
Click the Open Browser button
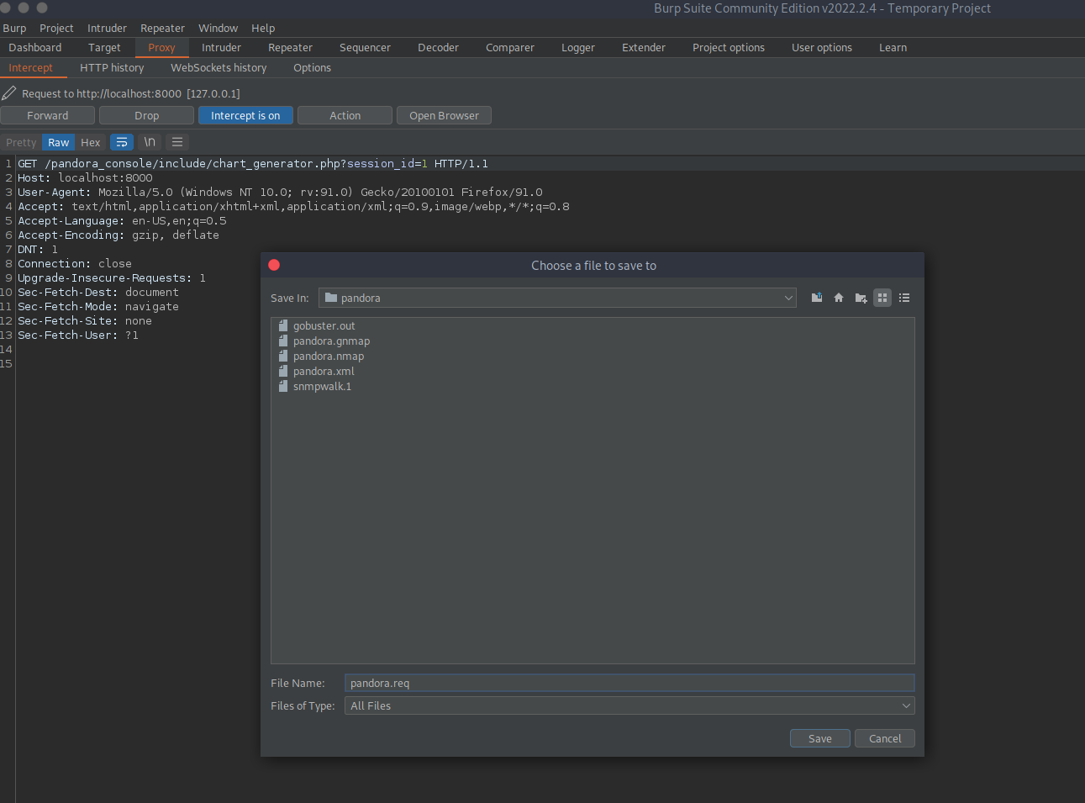[444, 115]
